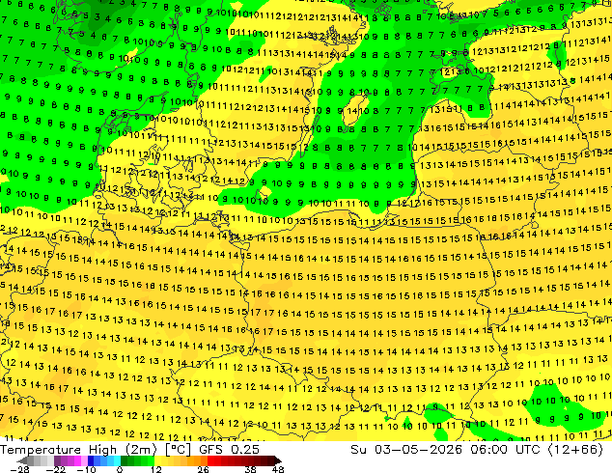Screen dimensions: 612x473
Task: Click the dark blue swatch above -10
Action: pyautogui.click(x=91, y=460)
